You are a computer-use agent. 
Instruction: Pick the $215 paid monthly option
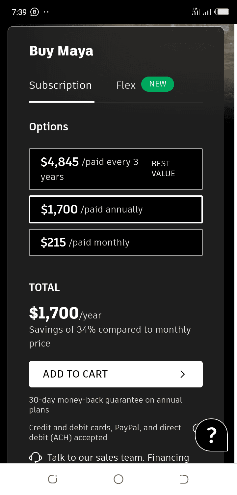click(116, 243)
